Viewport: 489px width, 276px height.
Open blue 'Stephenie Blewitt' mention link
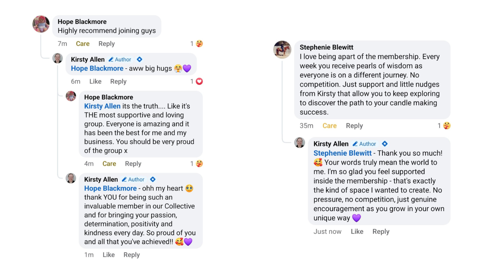click(x=342, y=153)
